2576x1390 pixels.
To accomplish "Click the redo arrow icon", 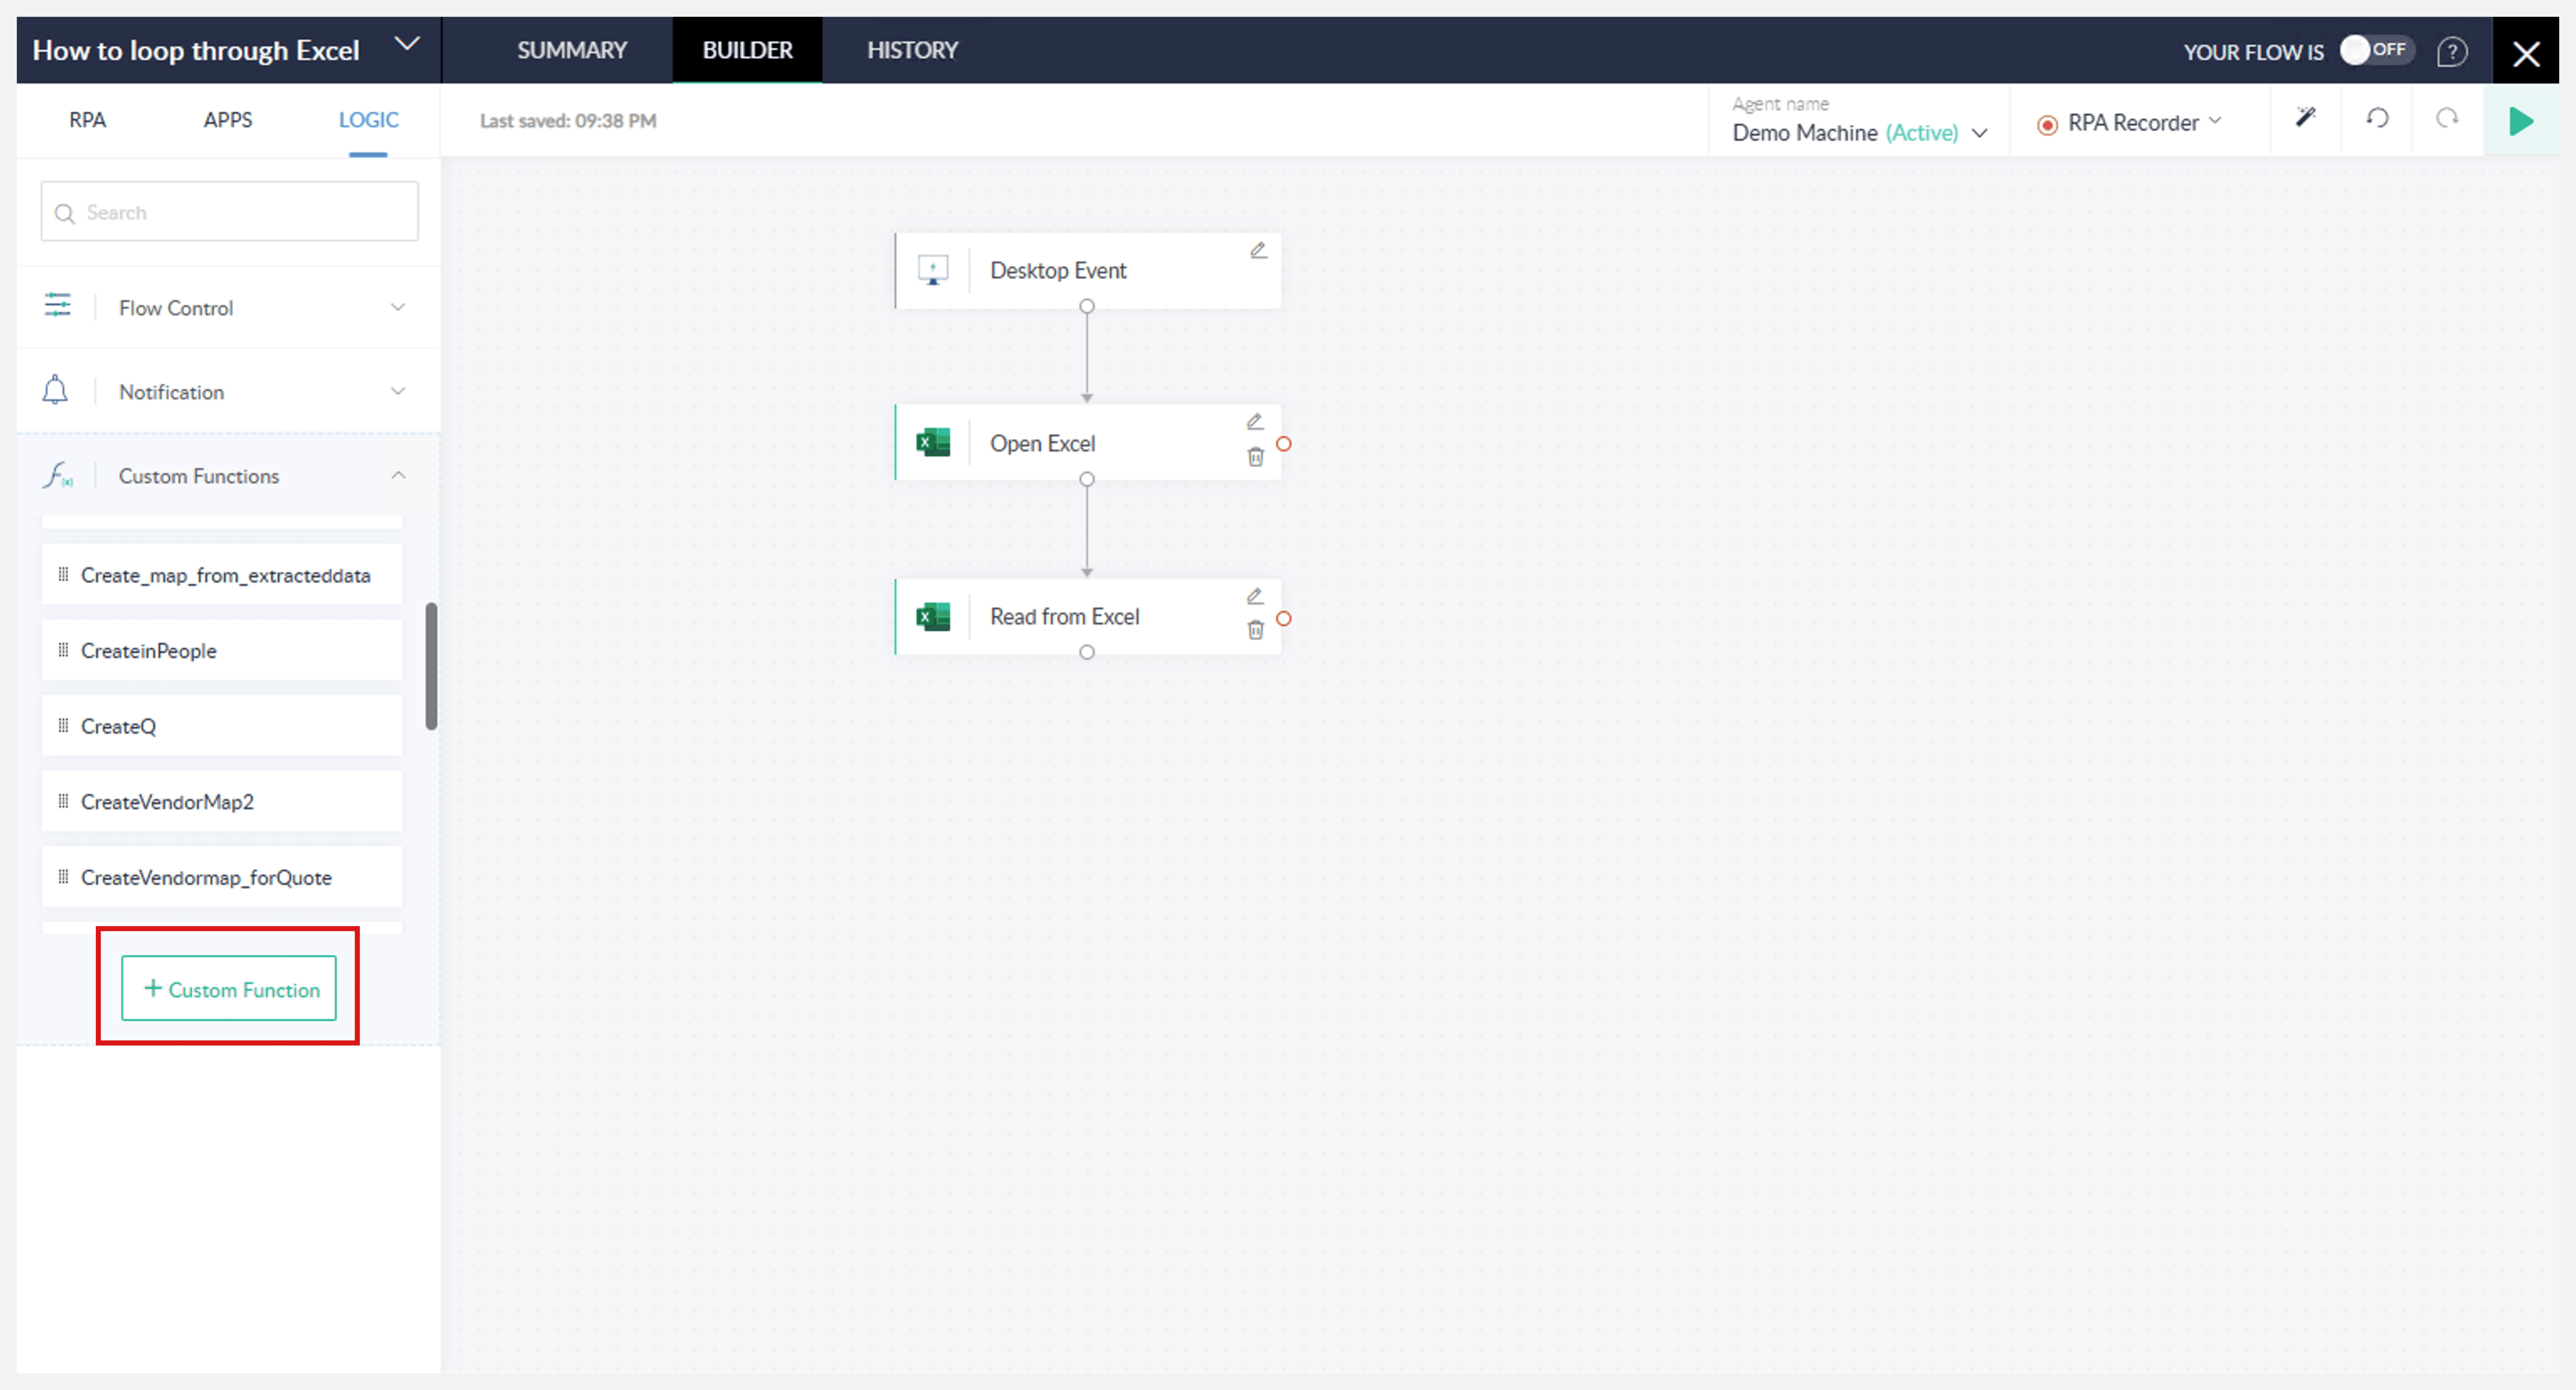I will 2447,118.
